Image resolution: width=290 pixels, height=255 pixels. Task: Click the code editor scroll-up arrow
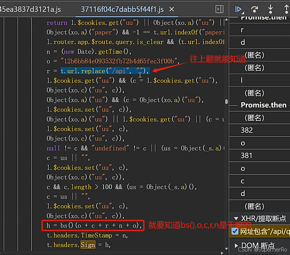[x=226, y=20]
